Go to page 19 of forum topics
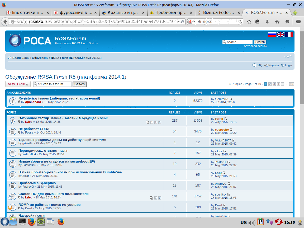The height and width of the screenshot is (228, 304). pyautogui.click(x=291, y=84)
